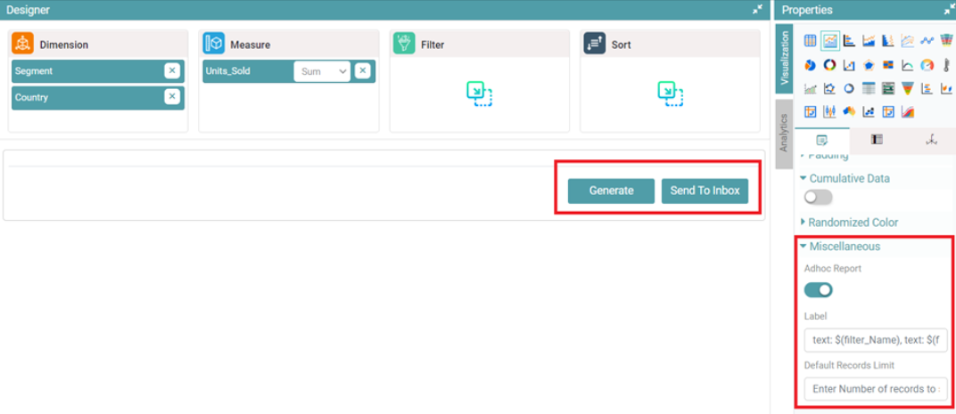Viewport: 956px width, 414px height.
Task: Pick the table grid visualization icon
Action: (810, 41)
